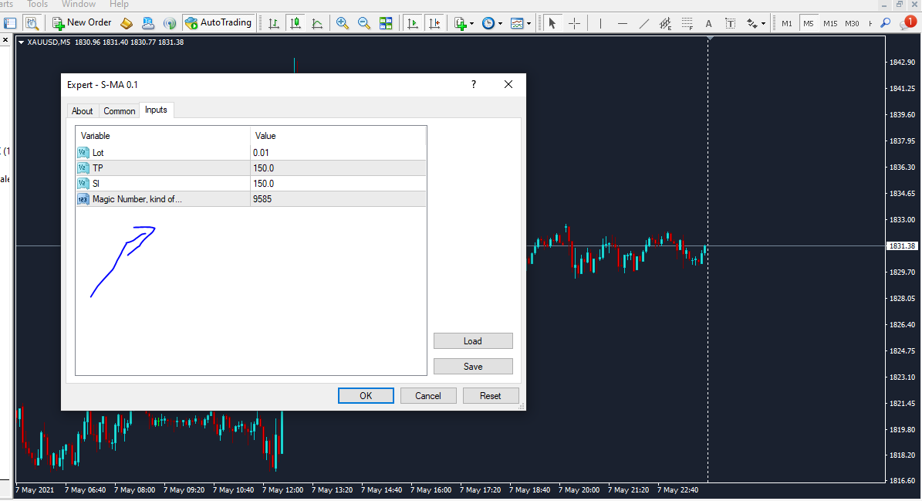Open MetaEditor via the yellow book icon

click(127, 23)
